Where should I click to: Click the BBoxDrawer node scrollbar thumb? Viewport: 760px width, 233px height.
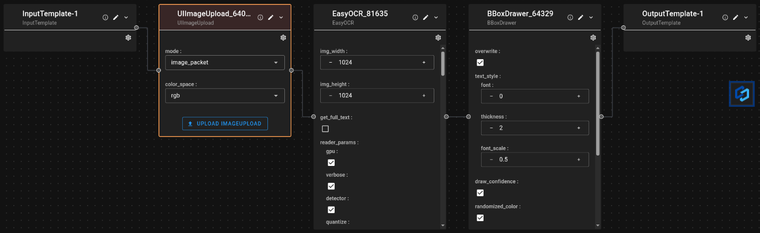pos(598,103)
